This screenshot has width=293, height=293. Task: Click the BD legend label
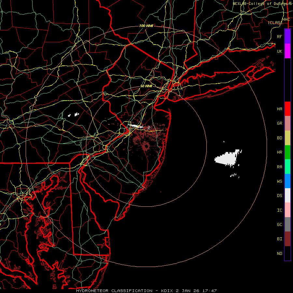click(x=279, y=138)
